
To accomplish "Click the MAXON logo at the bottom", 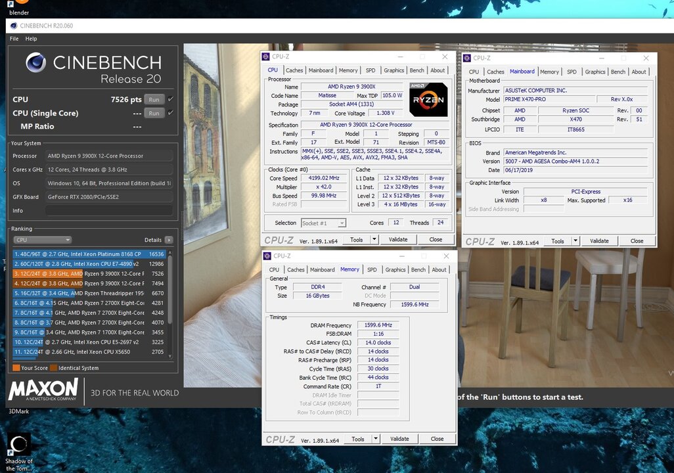I will [43, 390].
